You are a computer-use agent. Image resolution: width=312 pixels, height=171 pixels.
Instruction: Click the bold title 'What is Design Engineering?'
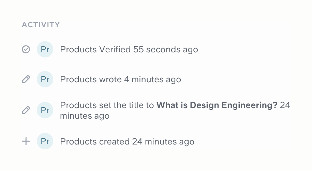[217, 105]
